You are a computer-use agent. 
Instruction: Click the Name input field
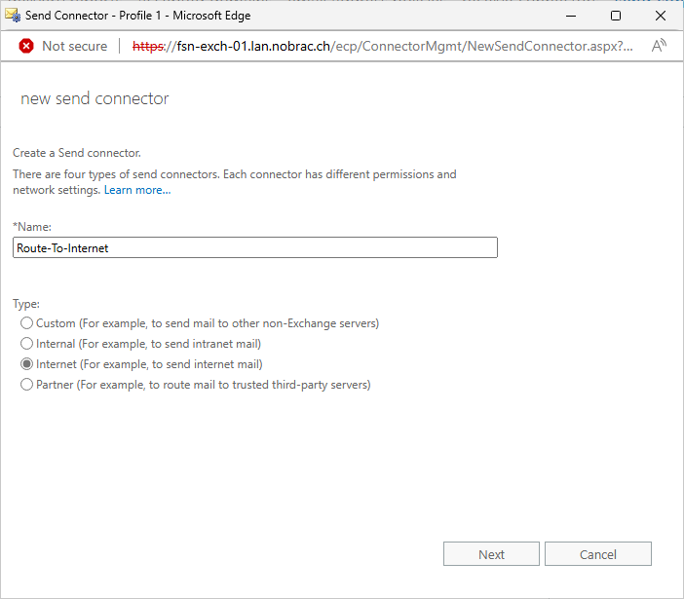coord(255,247)
